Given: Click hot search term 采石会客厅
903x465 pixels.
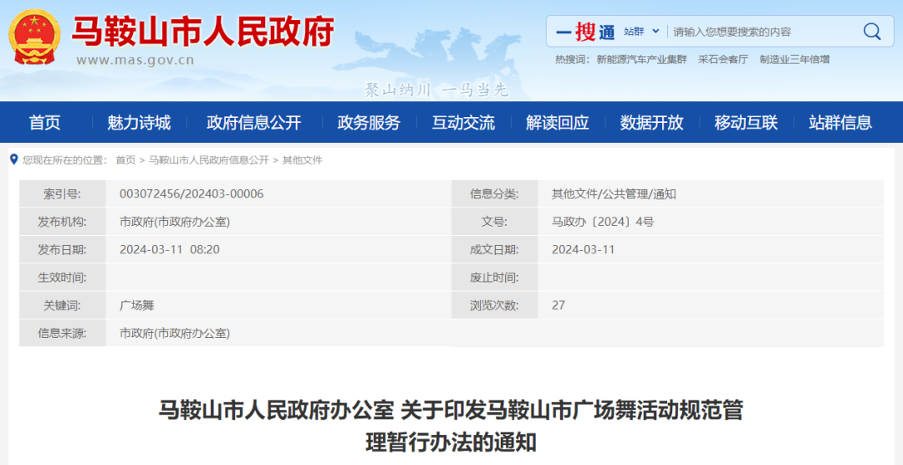Looking at the screenshot, I should click(x=722, y=59).
